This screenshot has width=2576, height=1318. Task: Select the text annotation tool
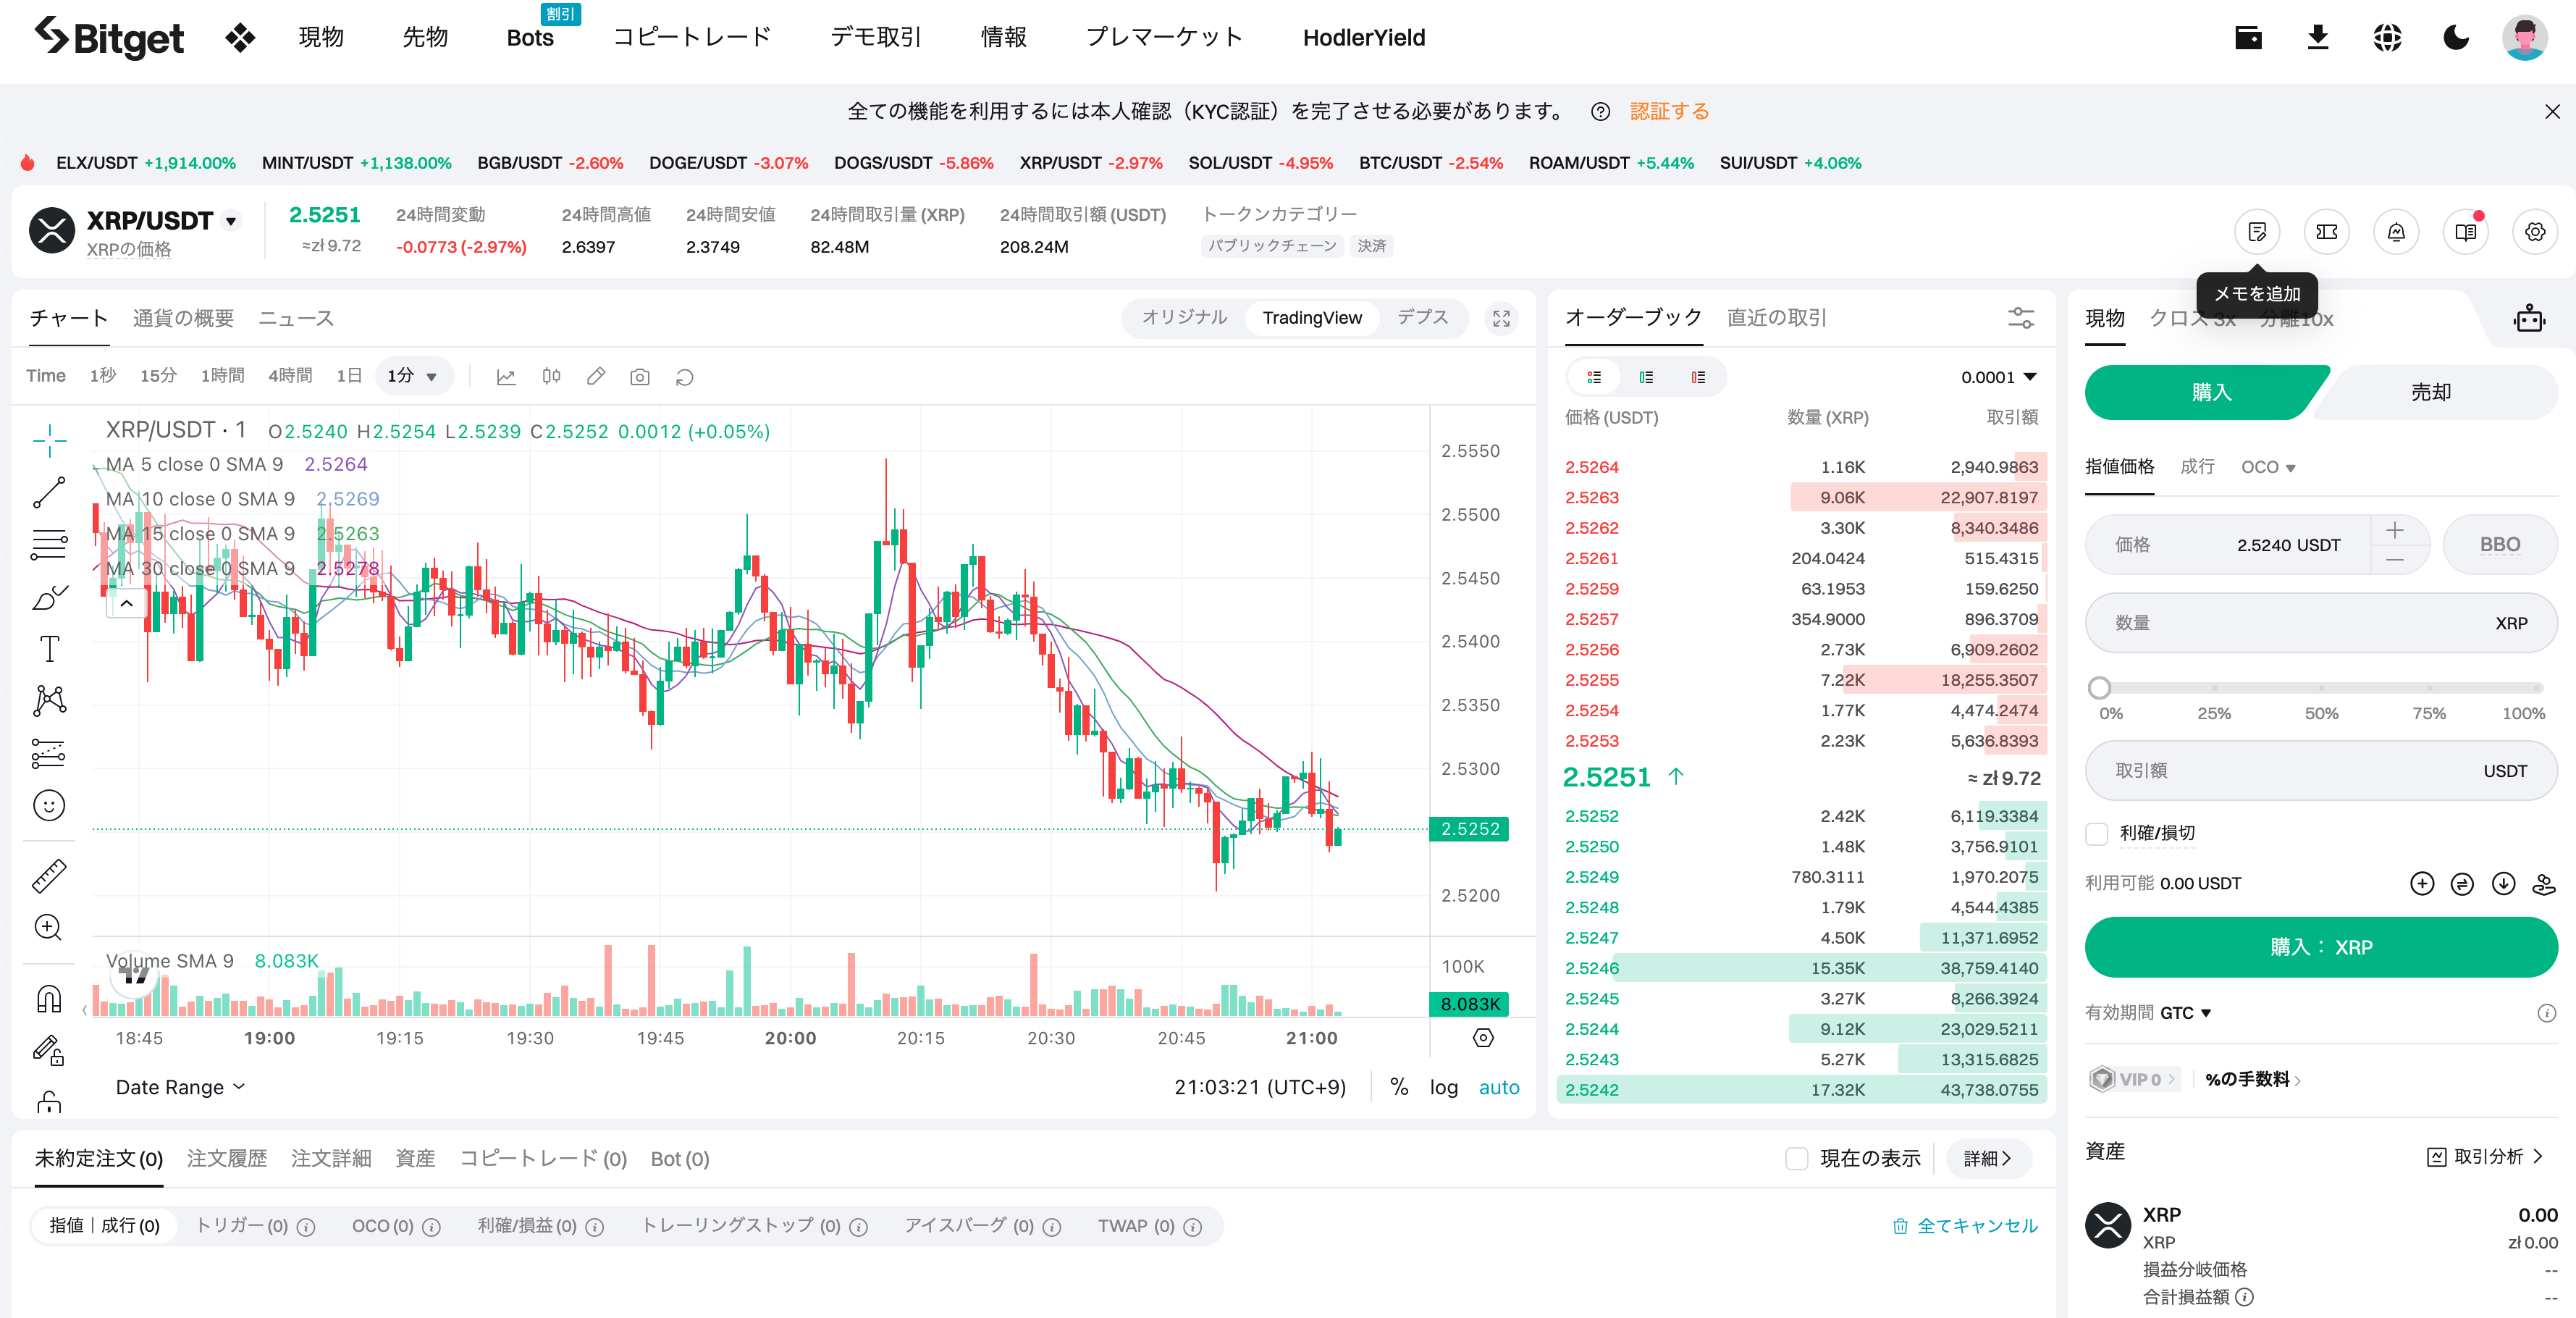[49, 649]
